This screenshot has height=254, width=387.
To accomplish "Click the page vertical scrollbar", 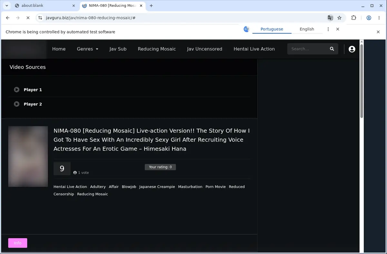I will pyautogui.click(x=362, y=81).
